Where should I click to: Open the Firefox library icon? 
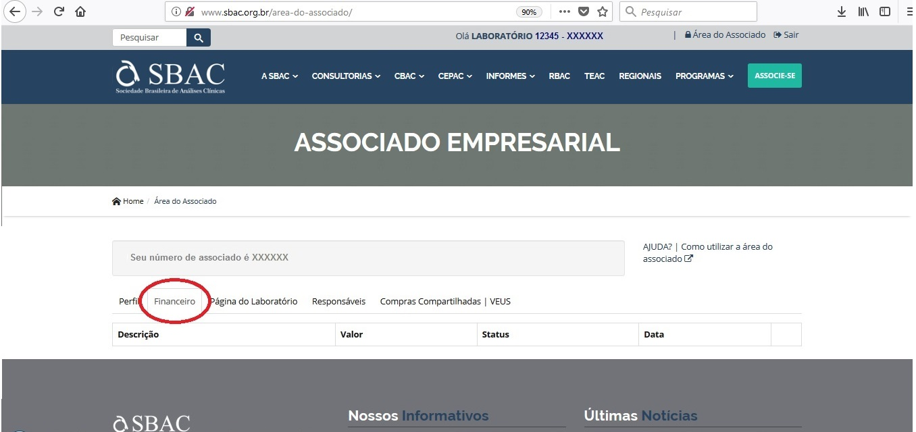pyautogui.click(x=863, y=11)
